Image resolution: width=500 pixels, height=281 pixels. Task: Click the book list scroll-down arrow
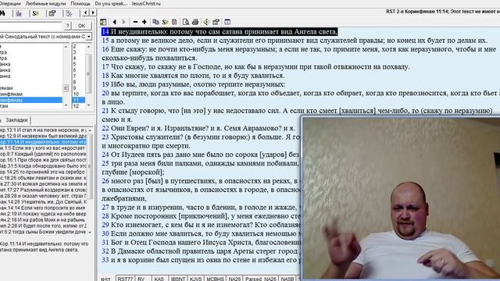point(66,105)
